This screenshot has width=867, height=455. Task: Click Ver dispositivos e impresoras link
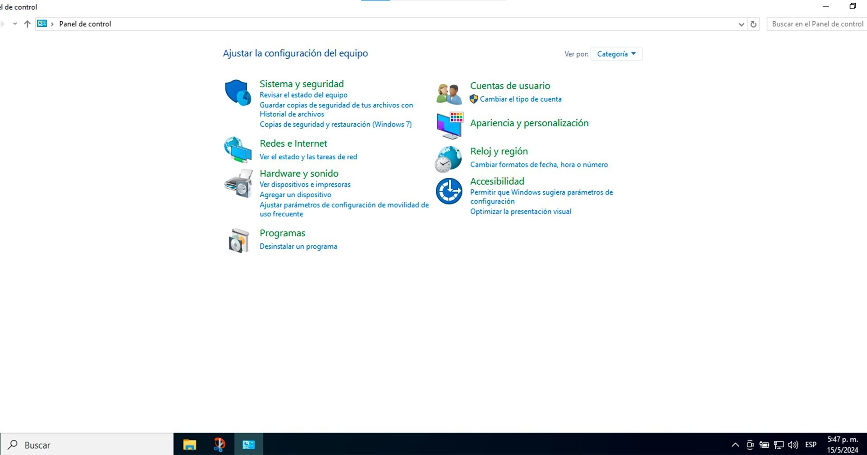point(305,185)
